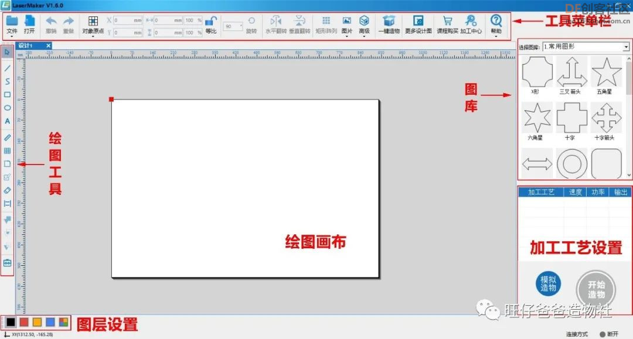Viewport: 633px width, 339px height.
Task: Click the 开始造物 start making button
Action: tap(596, 289)
